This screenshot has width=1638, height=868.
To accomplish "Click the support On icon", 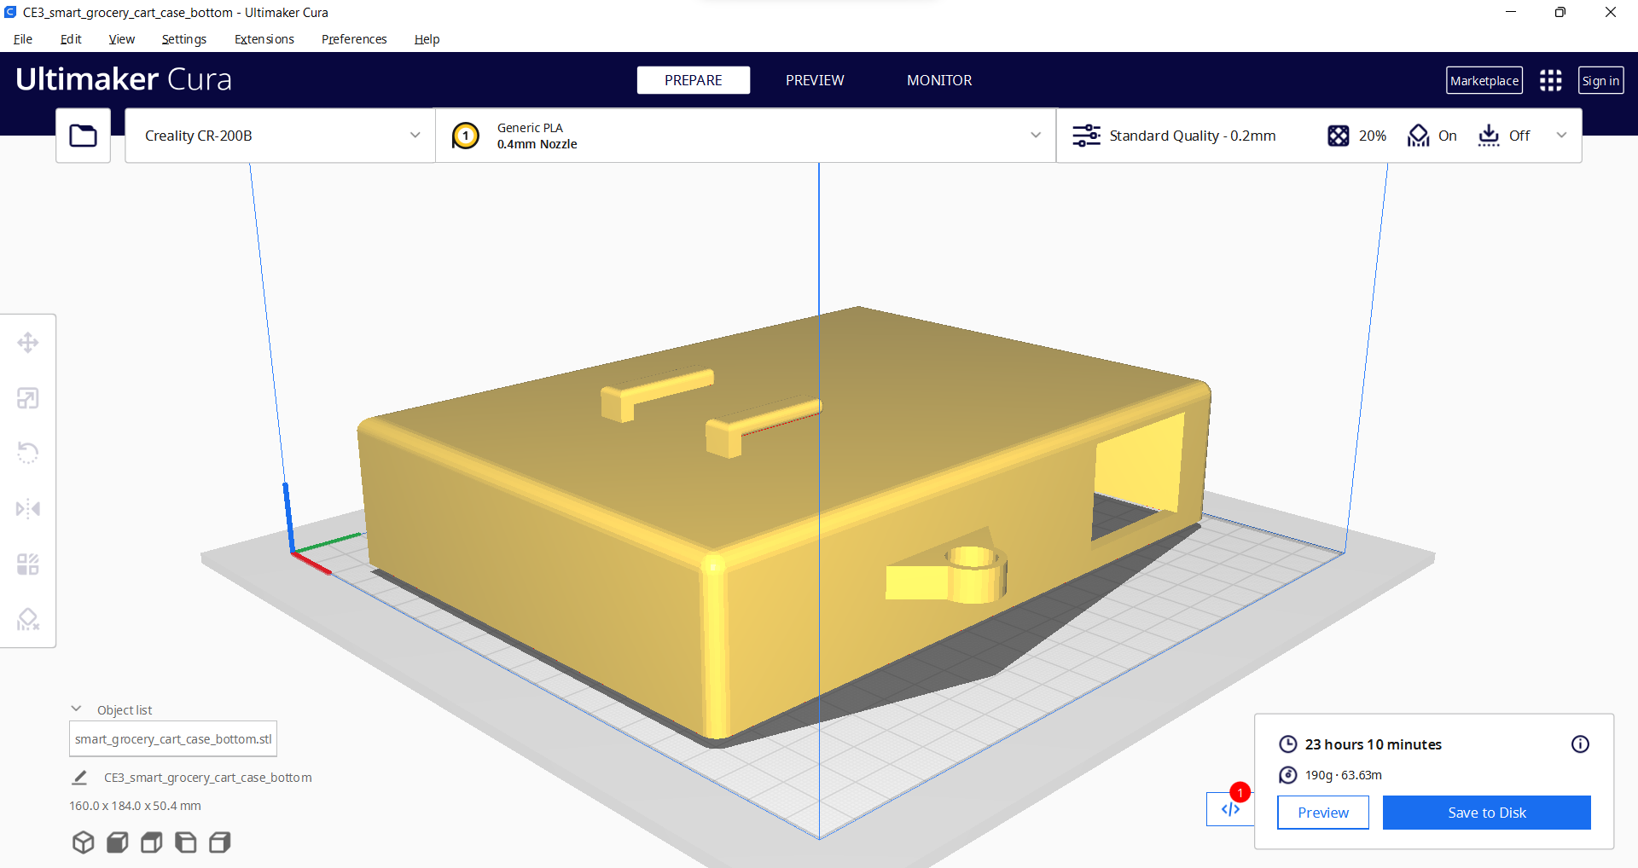I will tap(1418, 136).
